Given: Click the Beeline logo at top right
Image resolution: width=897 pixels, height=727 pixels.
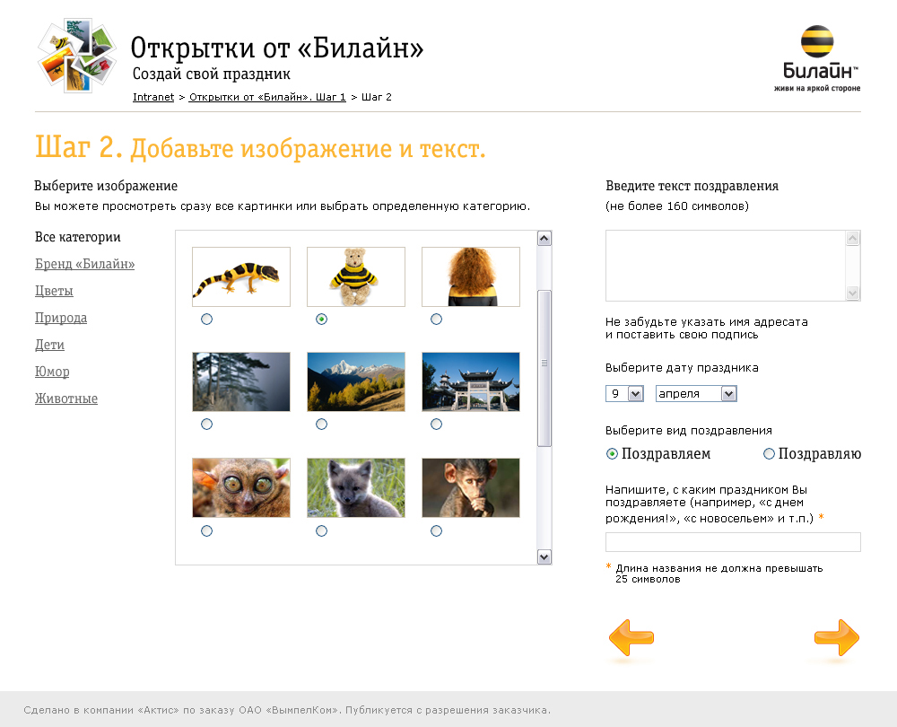Looking at the screenshot, I should point(817,59).
